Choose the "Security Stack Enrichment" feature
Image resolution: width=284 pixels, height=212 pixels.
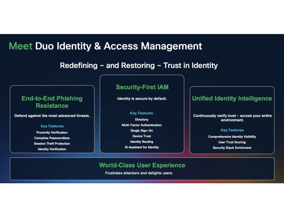232,148
